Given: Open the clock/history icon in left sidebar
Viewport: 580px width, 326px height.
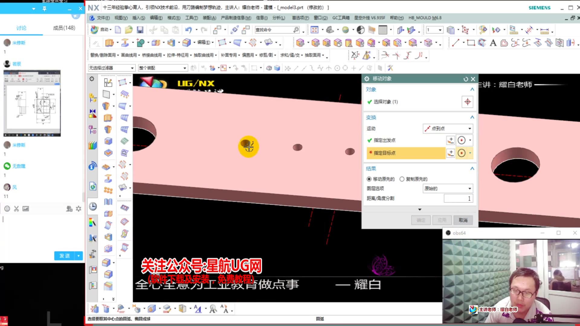Looking at the screenshot, I should click(92, 206).
